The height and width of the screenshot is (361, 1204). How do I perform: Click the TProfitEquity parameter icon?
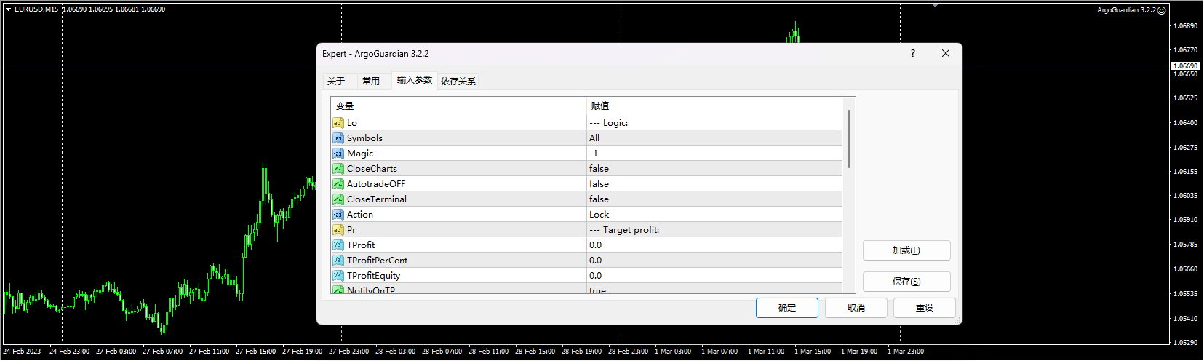338,276
